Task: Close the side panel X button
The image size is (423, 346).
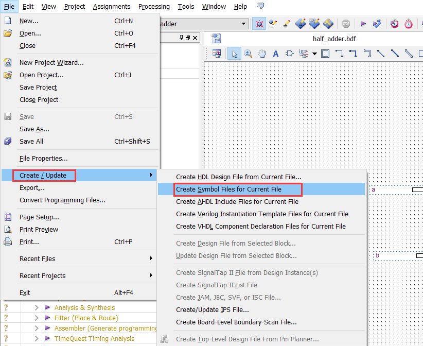Action: pyautogui.click(x=195, y=38)
